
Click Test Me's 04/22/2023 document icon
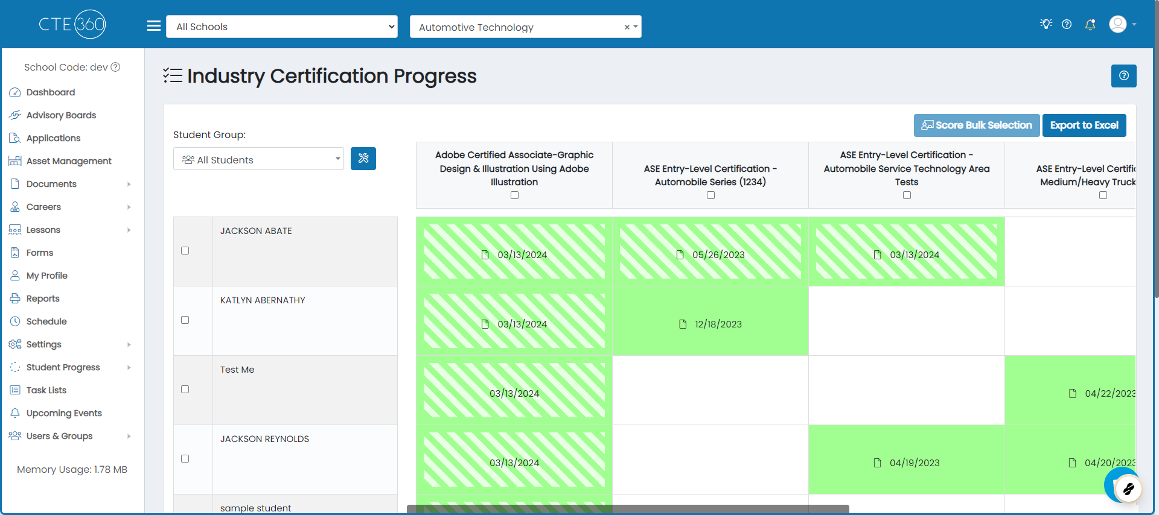point(1073,393)
